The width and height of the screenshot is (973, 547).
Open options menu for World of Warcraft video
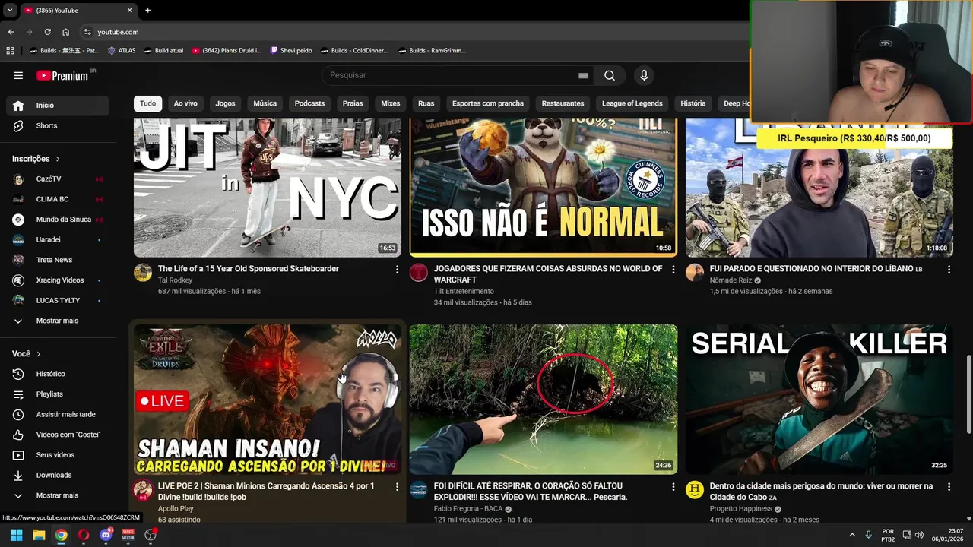coord(673,270)
